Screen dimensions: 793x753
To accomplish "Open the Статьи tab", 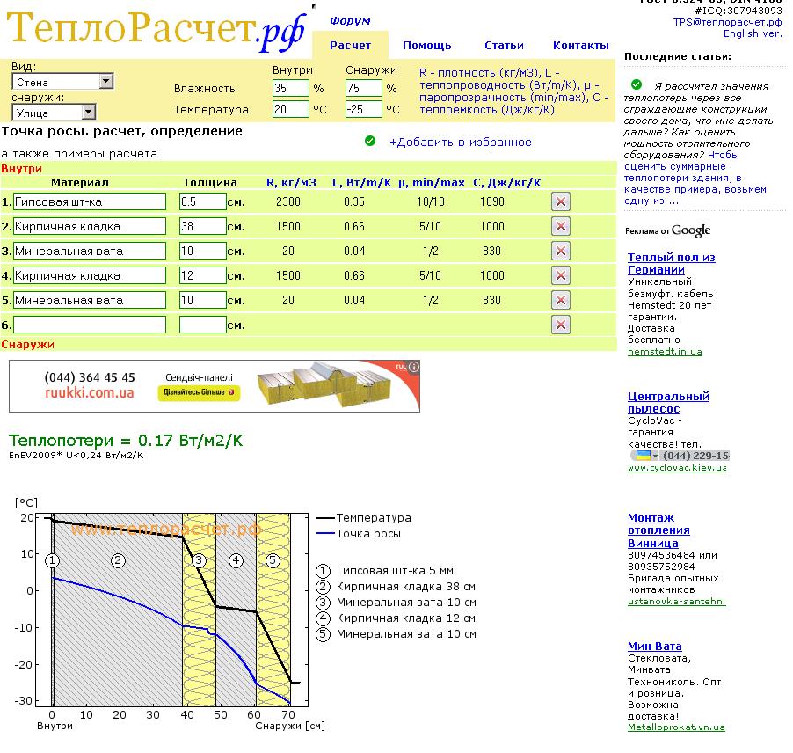I will click(504, 46).
